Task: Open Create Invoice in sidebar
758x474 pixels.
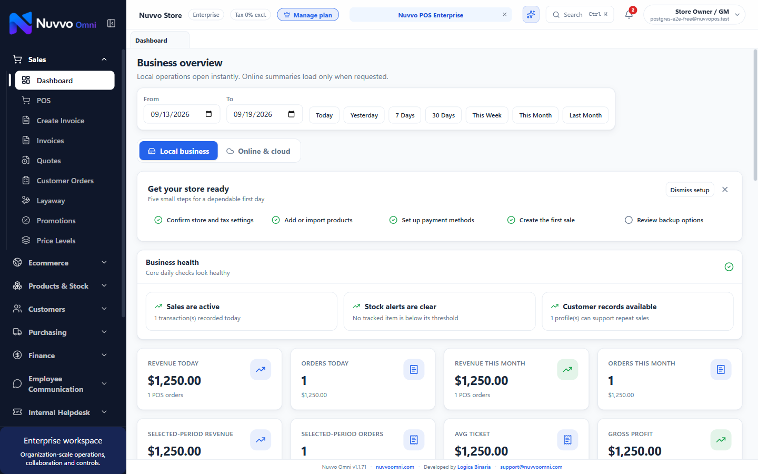Action: [x=65, y=121]
